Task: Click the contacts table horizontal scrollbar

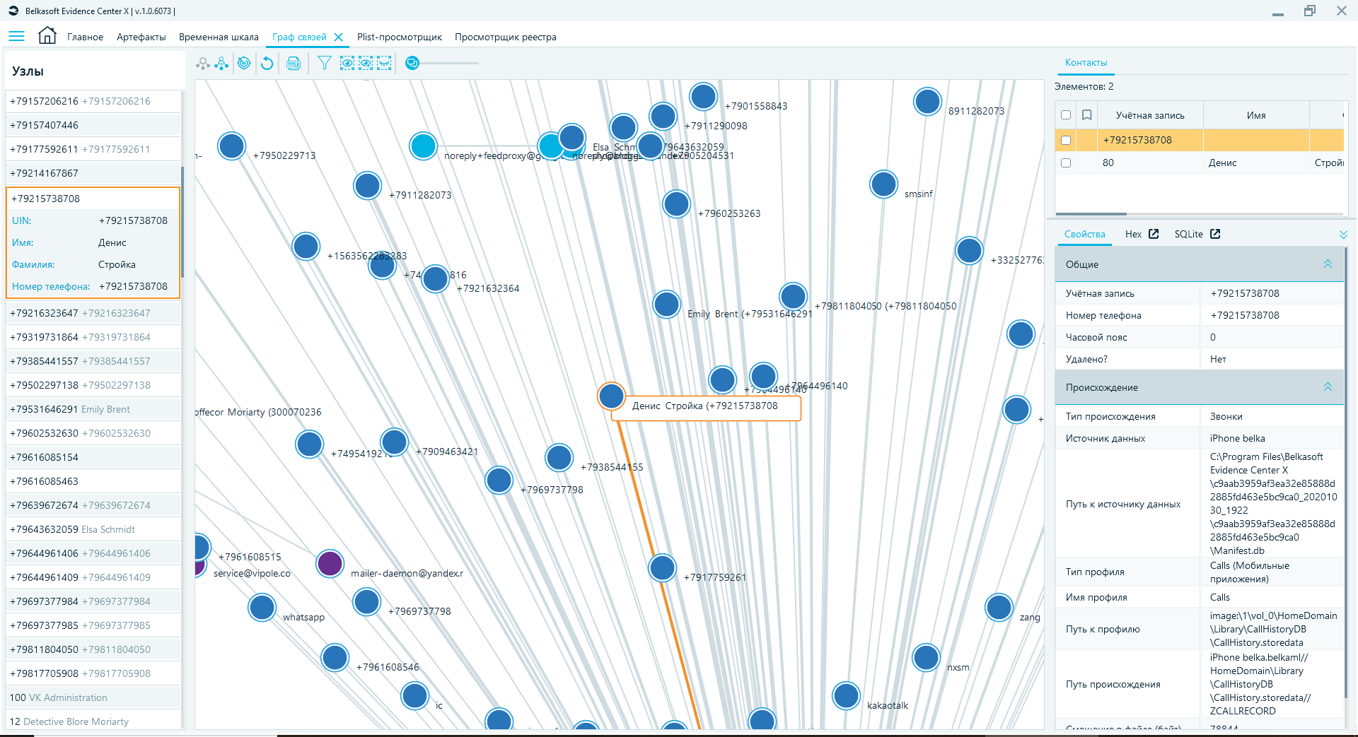Action: pyautogui.click(x=1091, y=213)
